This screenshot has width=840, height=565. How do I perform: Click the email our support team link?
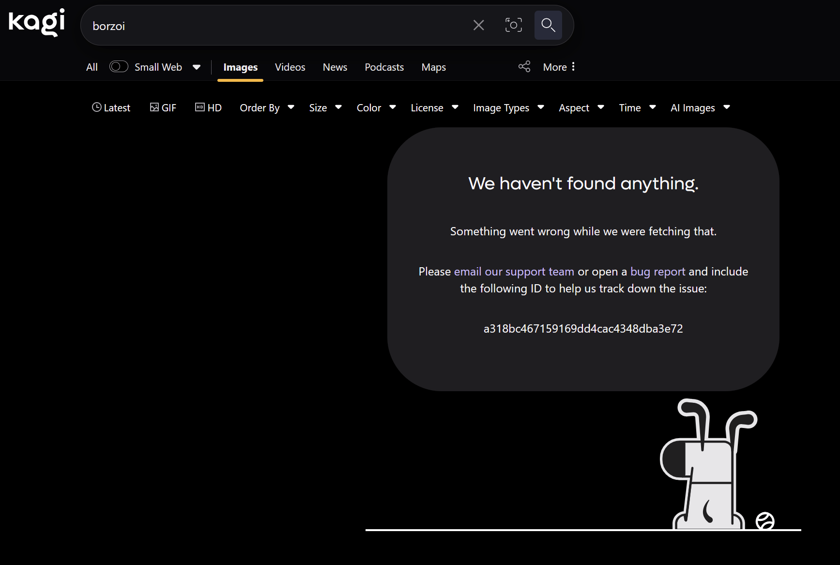click(x=514, y=272)
